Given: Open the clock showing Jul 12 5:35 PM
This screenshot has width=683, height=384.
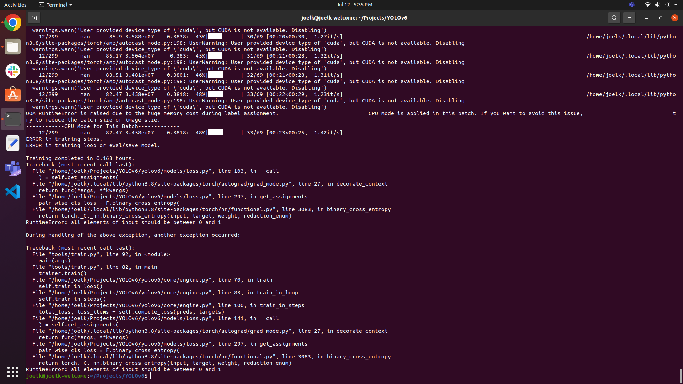Looking at the screenshot, I should [x=354, y=5].
